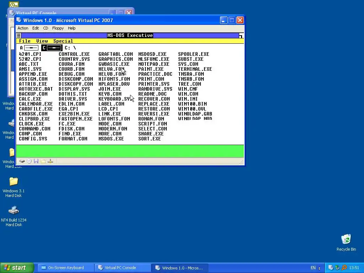This screenshot has width=364, height=273.
Task: Select file CARDFILE.EXE
Action: click(36, 109)
